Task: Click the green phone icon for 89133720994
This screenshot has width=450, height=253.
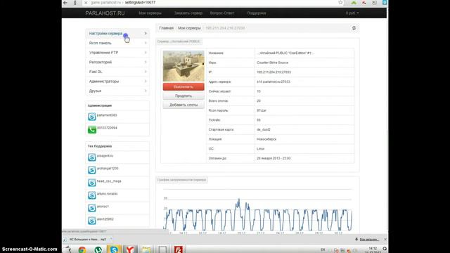Action: (x=92, y=129)
